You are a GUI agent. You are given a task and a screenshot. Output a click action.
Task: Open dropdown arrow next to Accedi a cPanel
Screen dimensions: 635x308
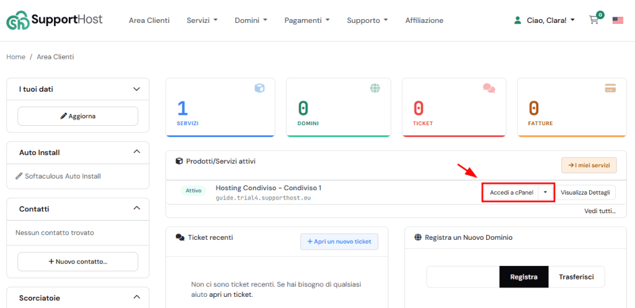[x=546, y=193]
